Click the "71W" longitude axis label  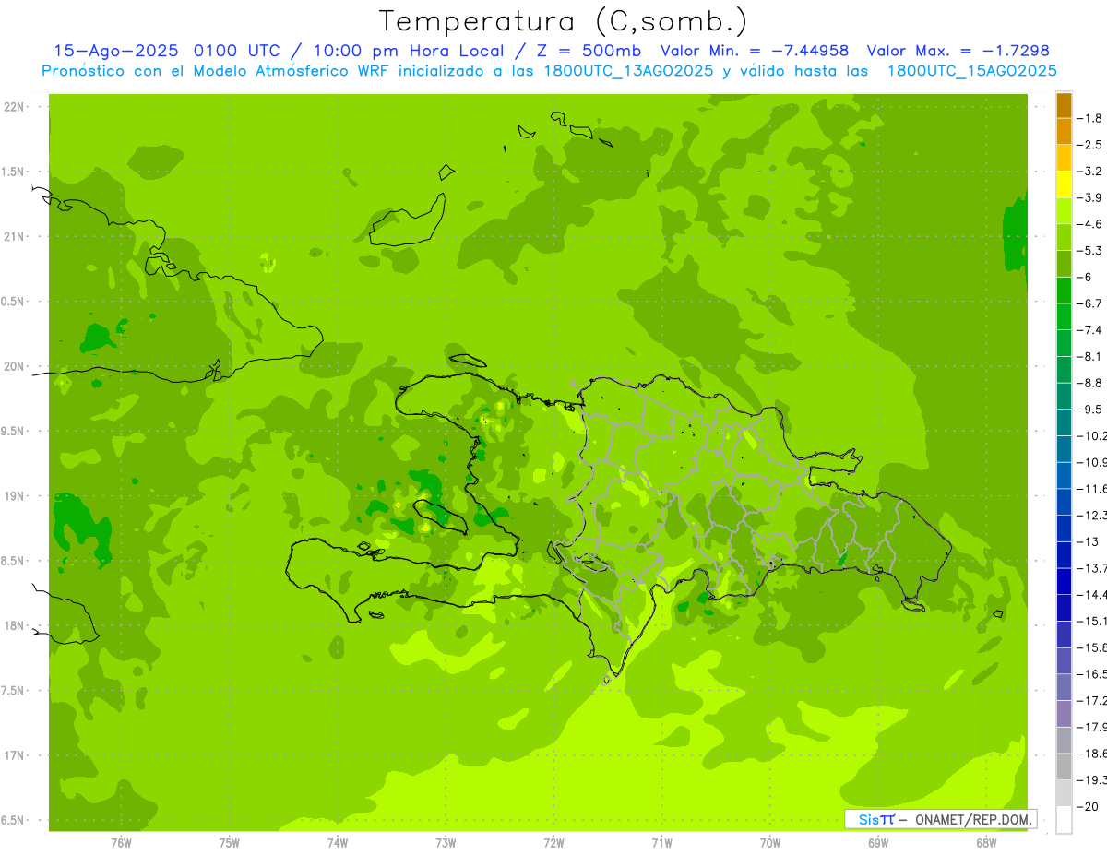[x=661, y=843]
